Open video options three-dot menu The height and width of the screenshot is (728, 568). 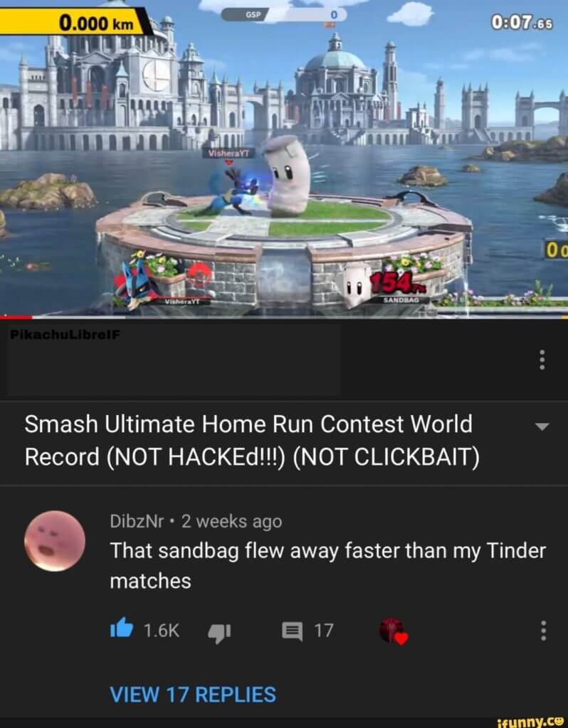(542, 360)
